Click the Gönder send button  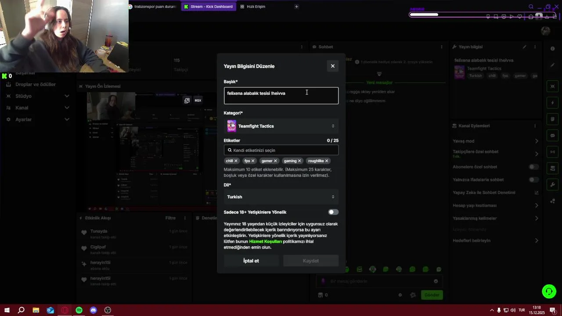(432, 295)
